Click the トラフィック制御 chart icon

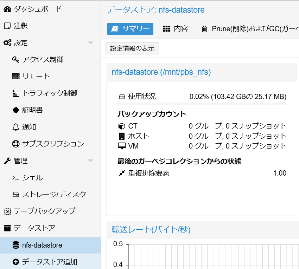15,93
